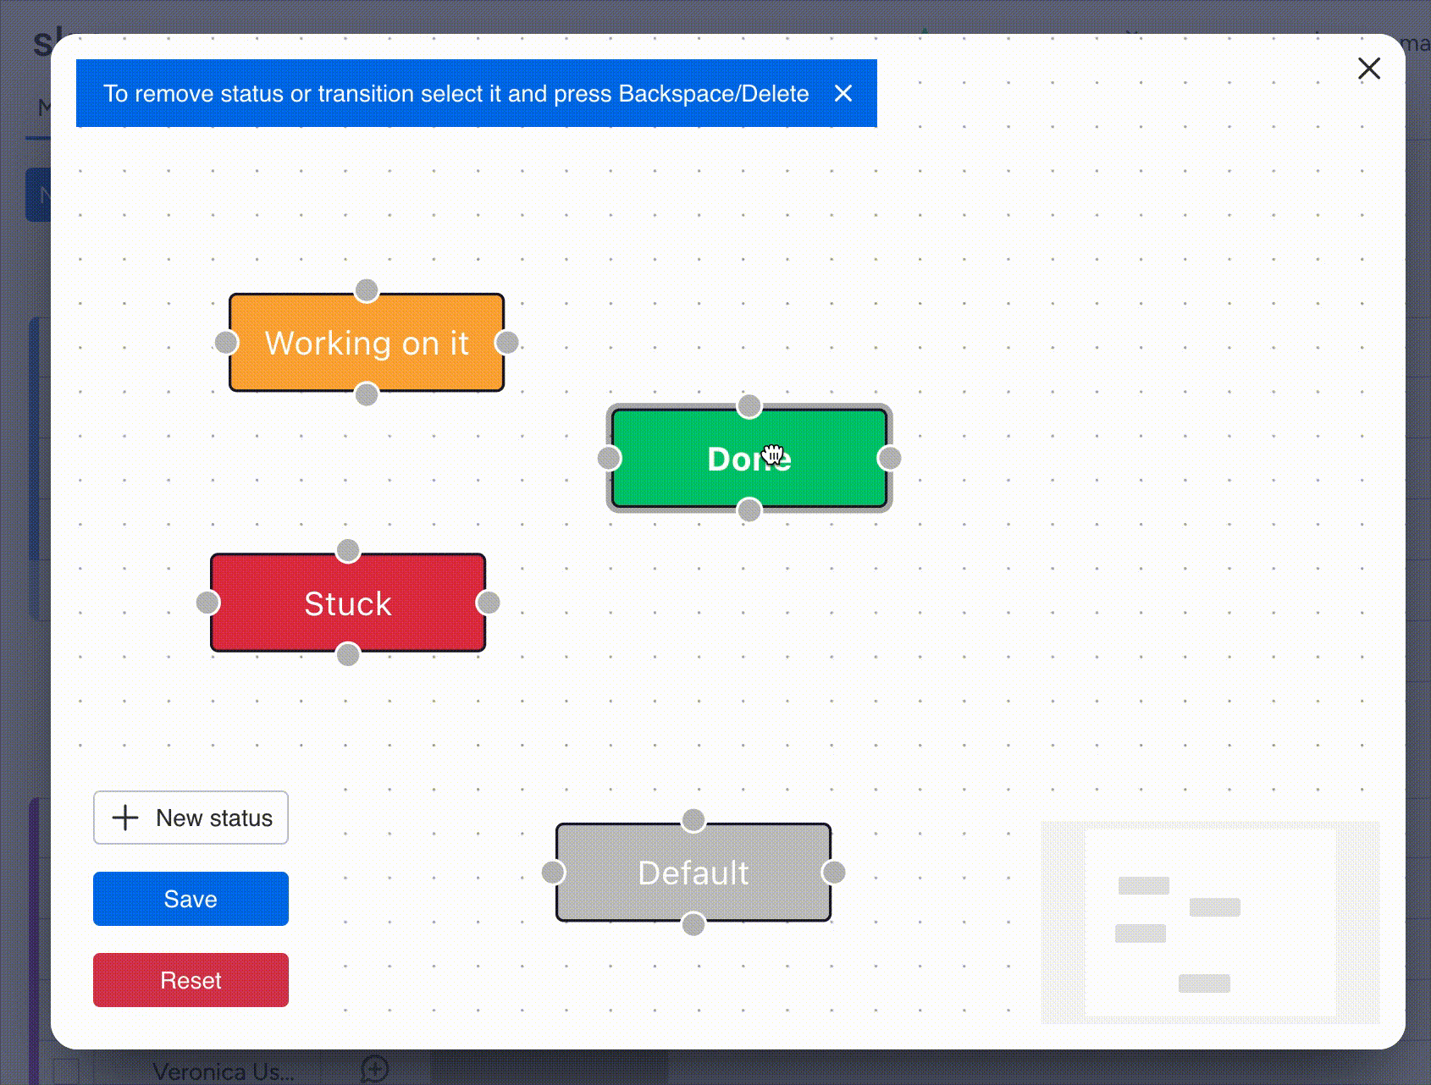Dismiss the blue Backspace/Delete hint banner

[843, 93]
